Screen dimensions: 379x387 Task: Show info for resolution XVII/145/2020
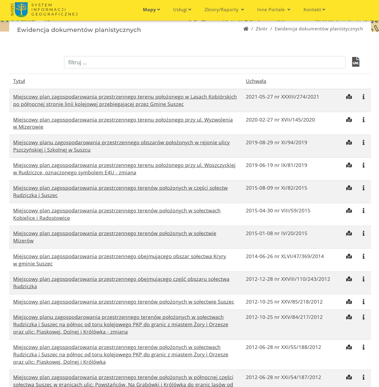[x=363, y=120]
